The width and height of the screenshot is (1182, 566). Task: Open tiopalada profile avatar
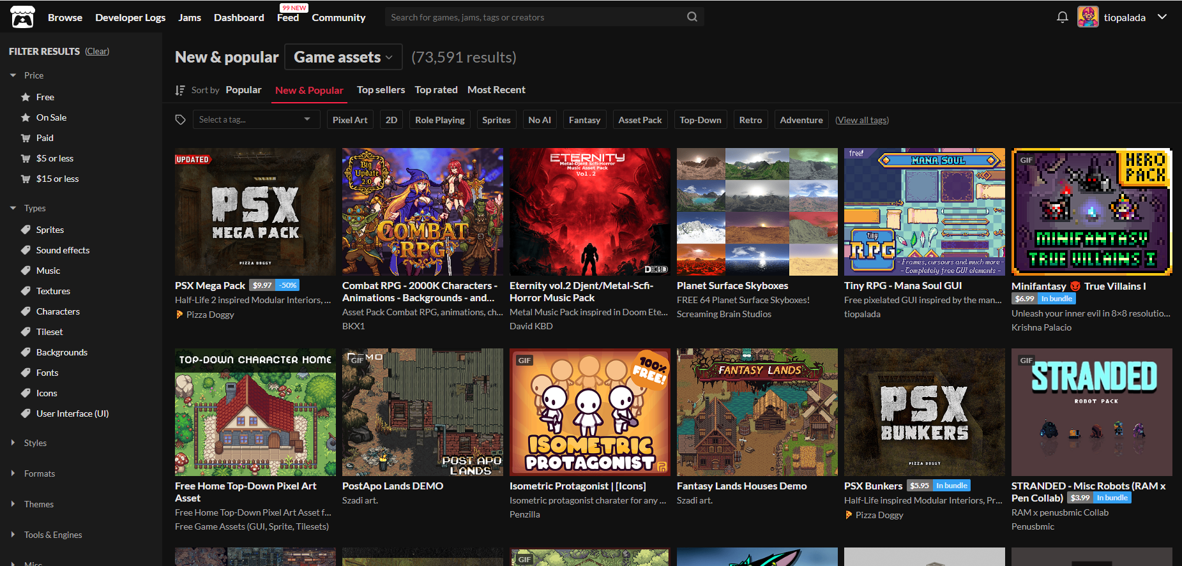click(1088, 17)
